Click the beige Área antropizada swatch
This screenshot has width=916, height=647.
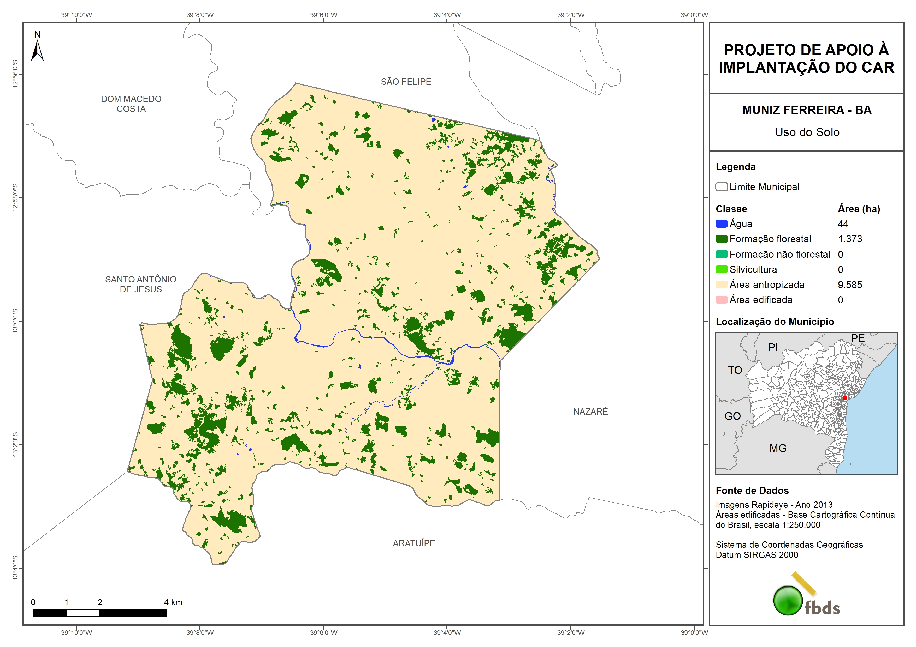(721, 285)
